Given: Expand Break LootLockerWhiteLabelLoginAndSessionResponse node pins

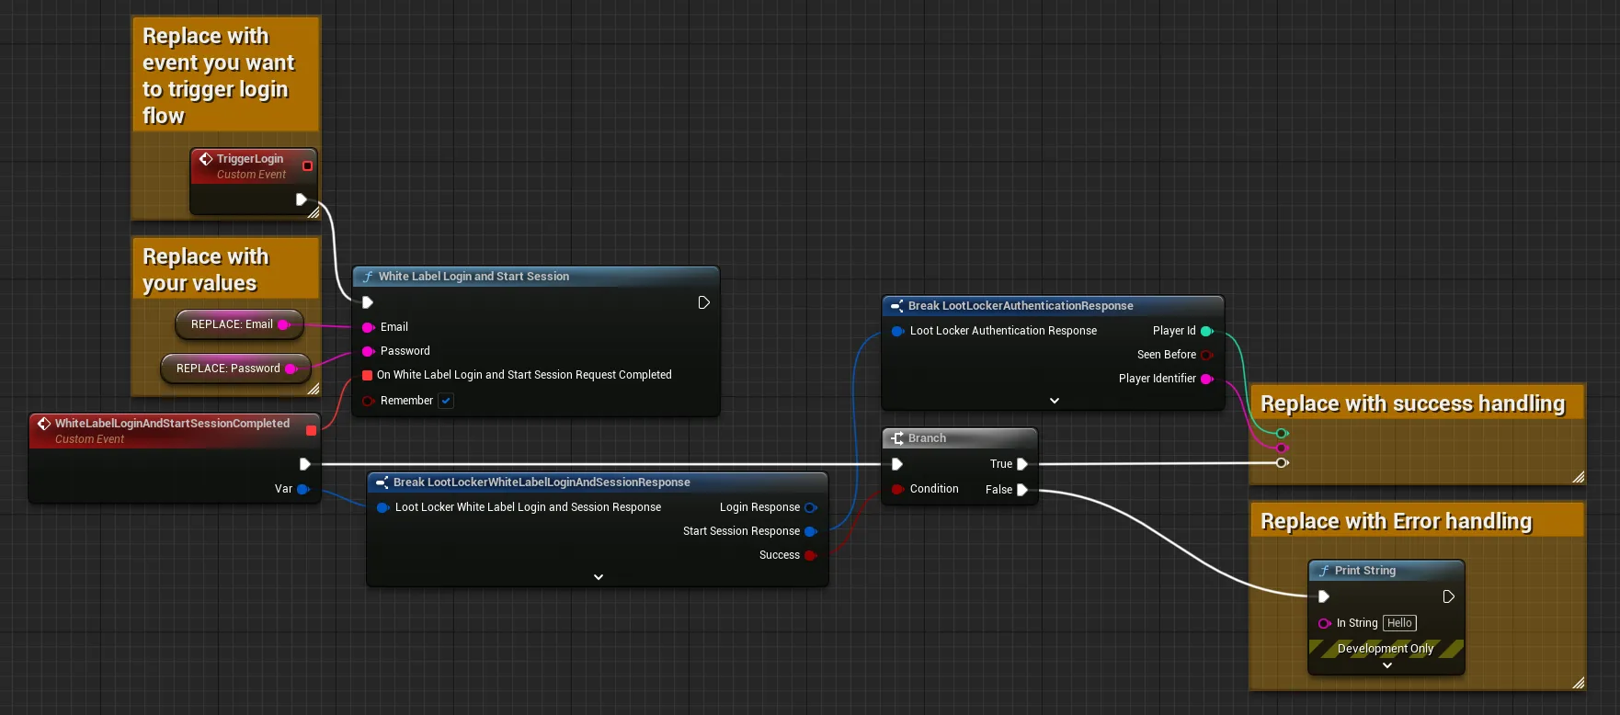Looking at the screenshot, I should [599, 577].
